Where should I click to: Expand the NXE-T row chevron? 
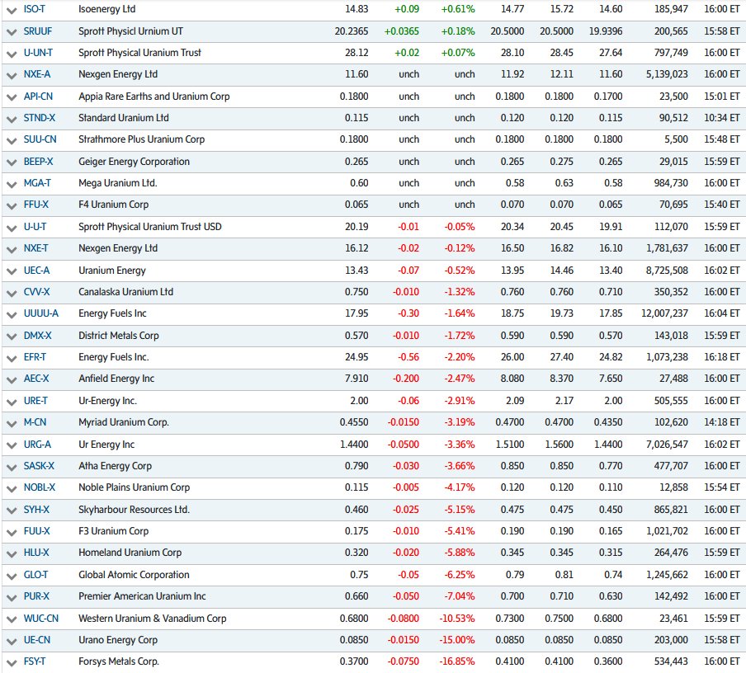click(x=12, y=249)
